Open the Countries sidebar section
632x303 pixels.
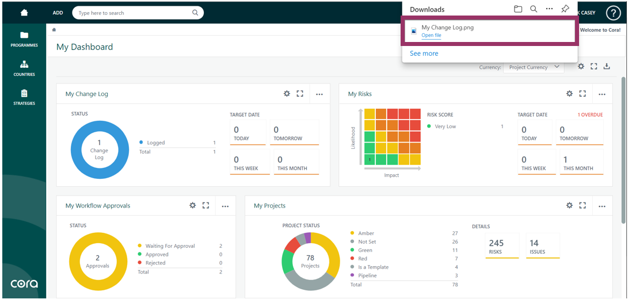(x=24, y=68)
